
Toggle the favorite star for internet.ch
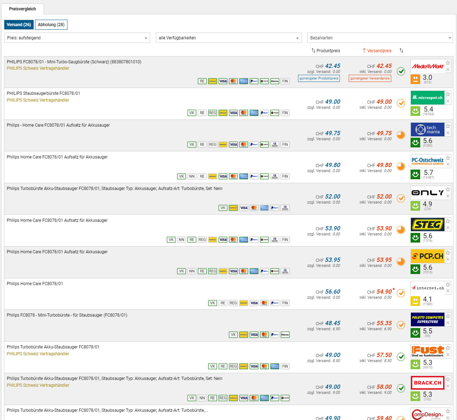click(448, 284)
